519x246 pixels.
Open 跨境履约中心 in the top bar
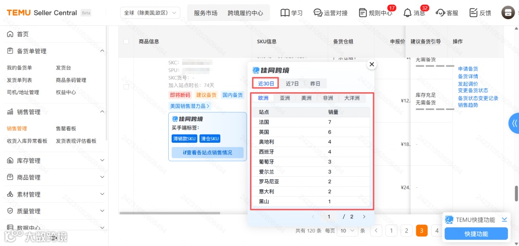click(245, 13)
